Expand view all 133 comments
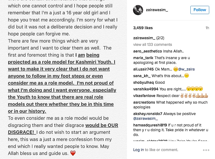Viewport: 215px width, 159px height. click(x=153, y=45)
